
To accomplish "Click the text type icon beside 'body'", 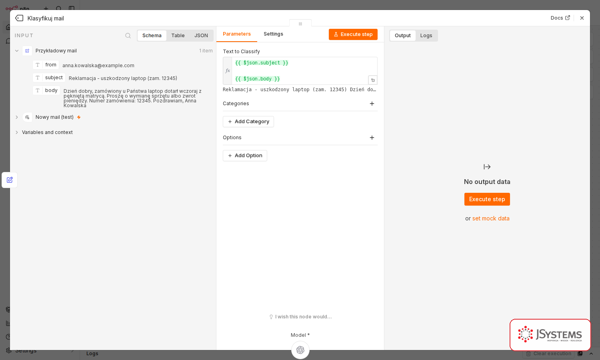I will (38, 90).
